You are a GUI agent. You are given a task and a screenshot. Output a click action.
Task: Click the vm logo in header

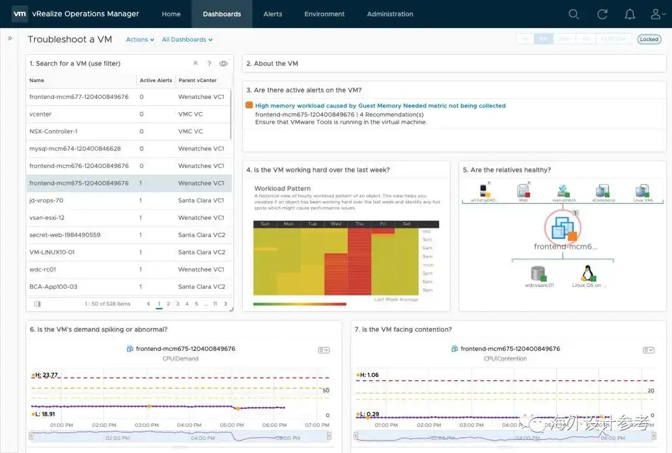pyautogui.click(x=20, y=14)
